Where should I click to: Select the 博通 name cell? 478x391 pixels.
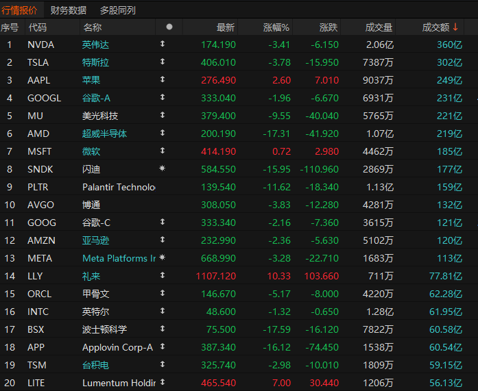tap(91, 205)
